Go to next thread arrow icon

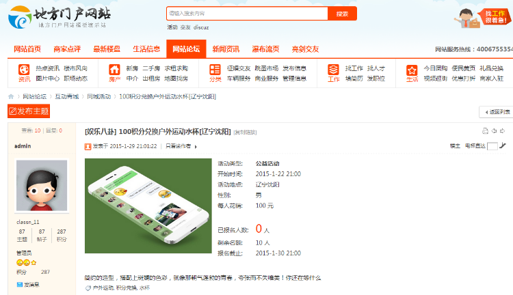point(502,130)
